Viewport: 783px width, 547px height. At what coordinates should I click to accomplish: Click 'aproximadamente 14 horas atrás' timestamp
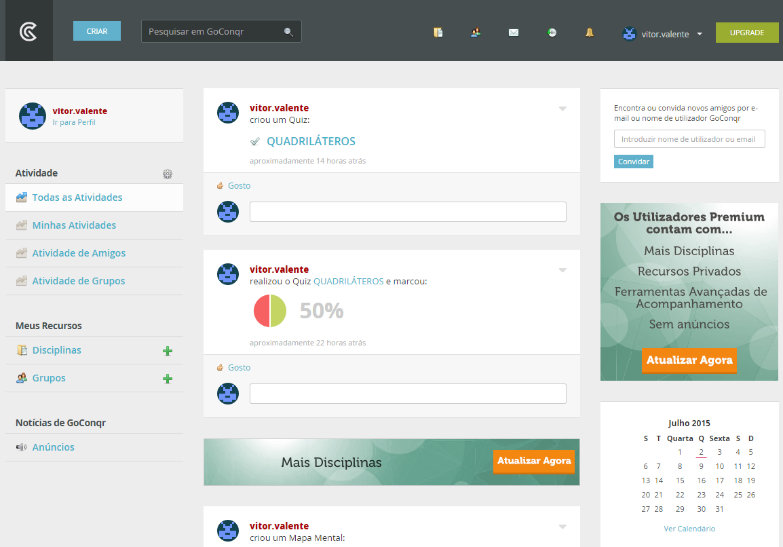(x=307, y=161)
